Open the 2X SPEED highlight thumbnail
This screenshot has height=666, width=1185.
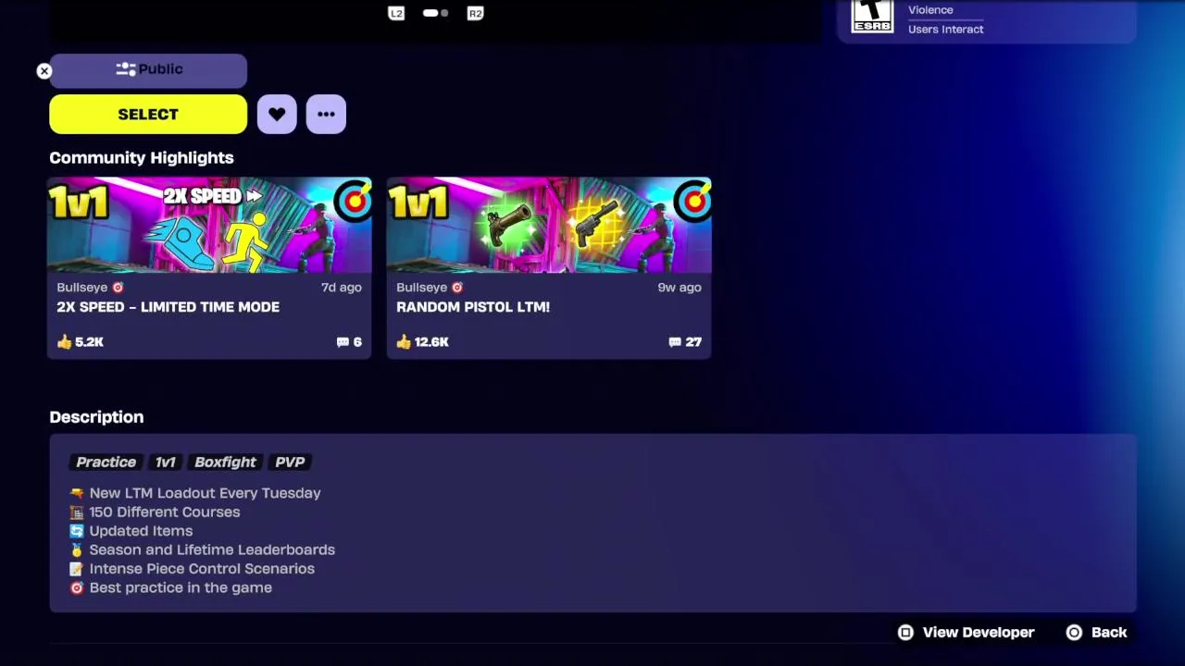[209, 225]
